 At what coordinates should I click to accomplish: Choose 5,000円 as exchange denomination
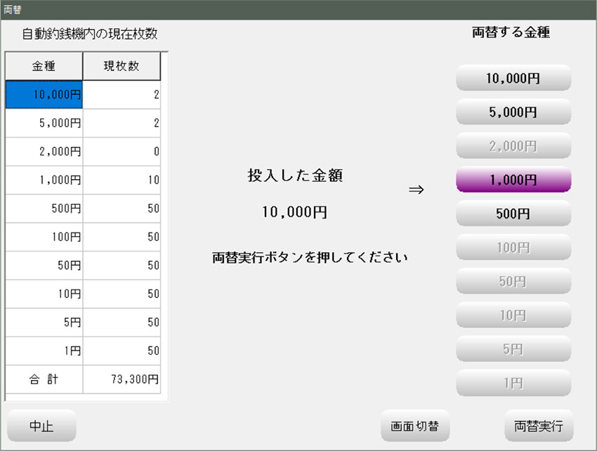(513, 112)
